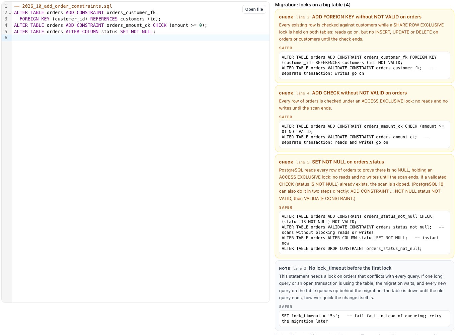Place cursor on empty line 6

(x=141, y=38)
